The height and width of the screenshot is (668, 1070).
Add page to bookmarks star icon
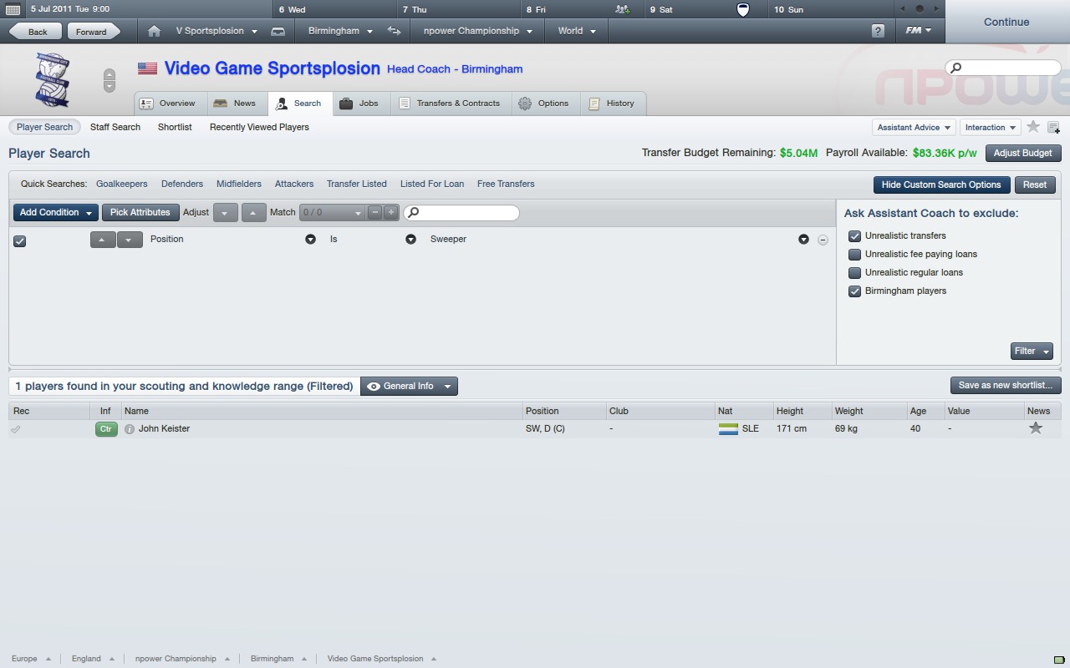click(x=1033, y=127)
